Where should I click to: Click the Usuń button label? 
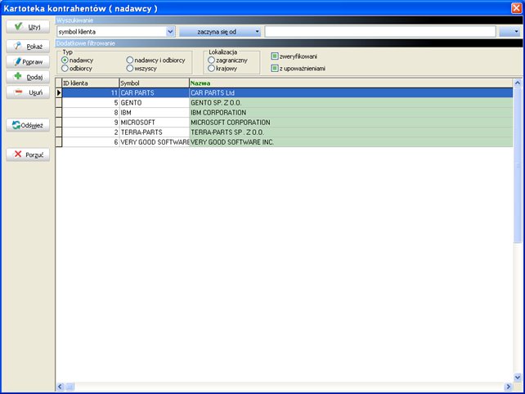[x=35, y=92]
